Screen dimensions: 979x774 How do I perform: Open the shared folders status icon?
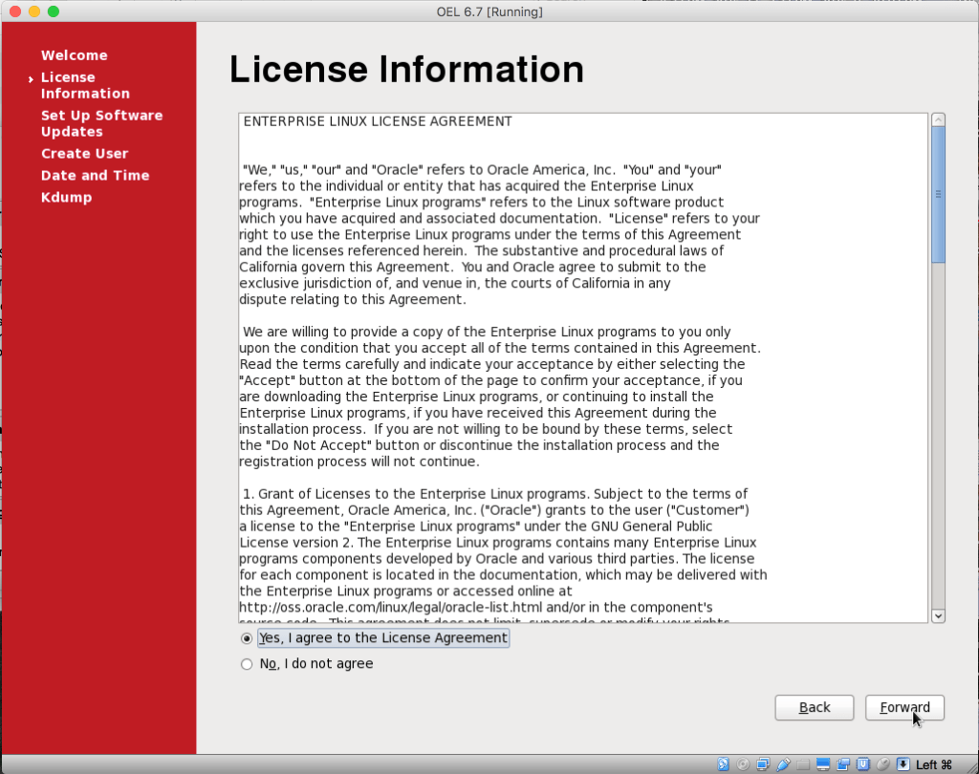(803, 764)
